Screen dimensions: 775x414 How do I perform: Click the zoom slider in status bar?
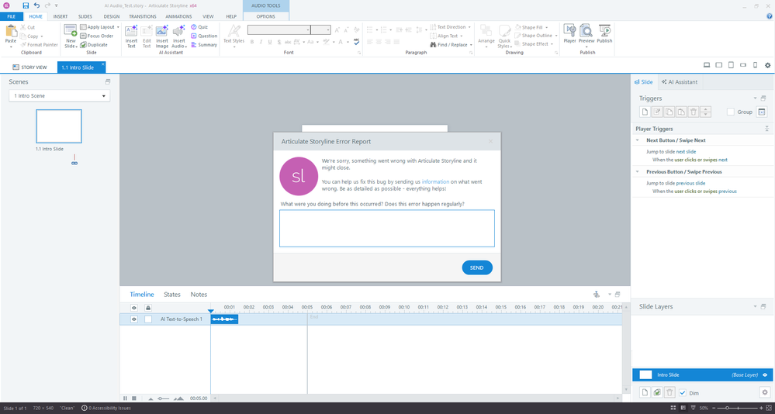pos(739,408)
